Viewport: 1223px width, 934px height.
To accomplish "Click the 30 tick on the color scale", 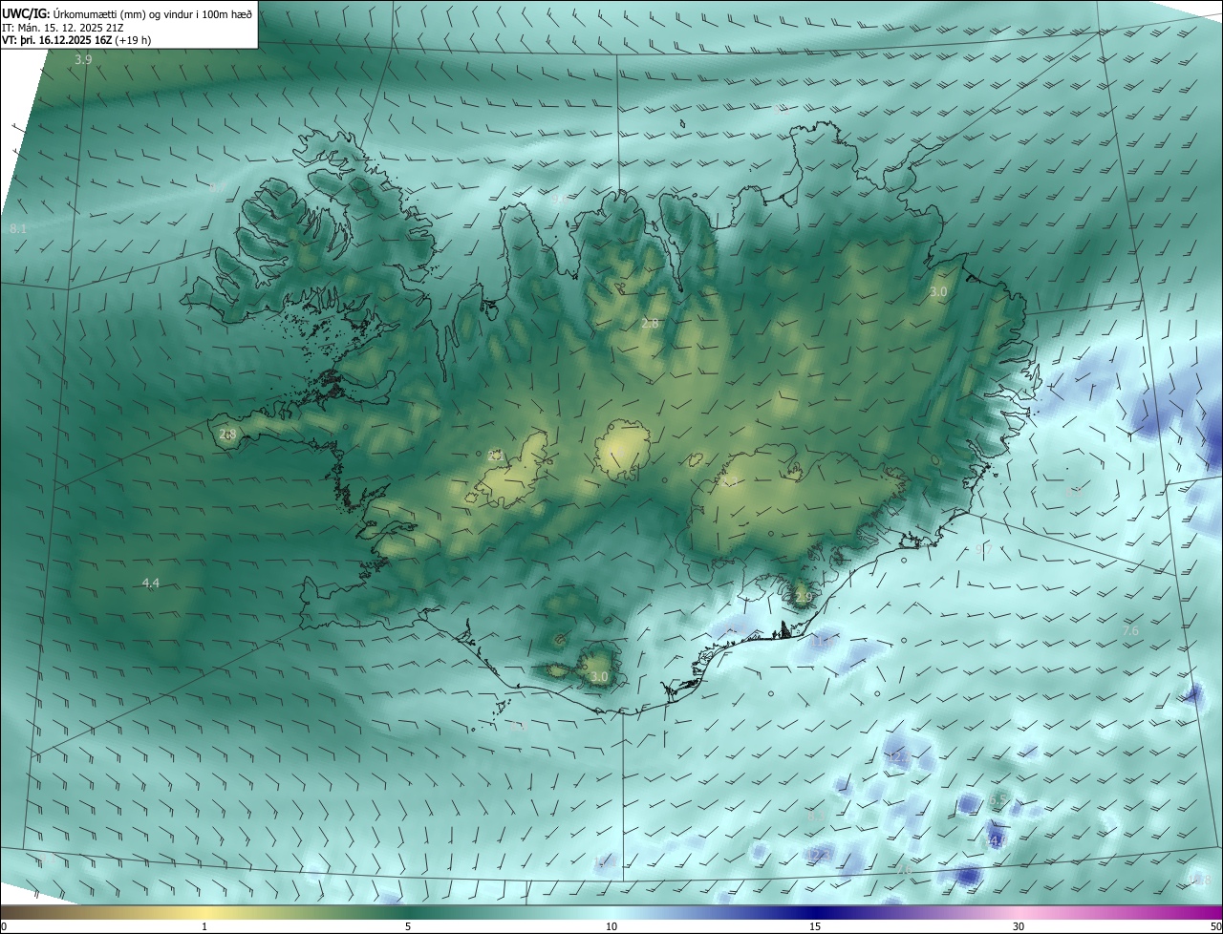I will coord(1019,926).
